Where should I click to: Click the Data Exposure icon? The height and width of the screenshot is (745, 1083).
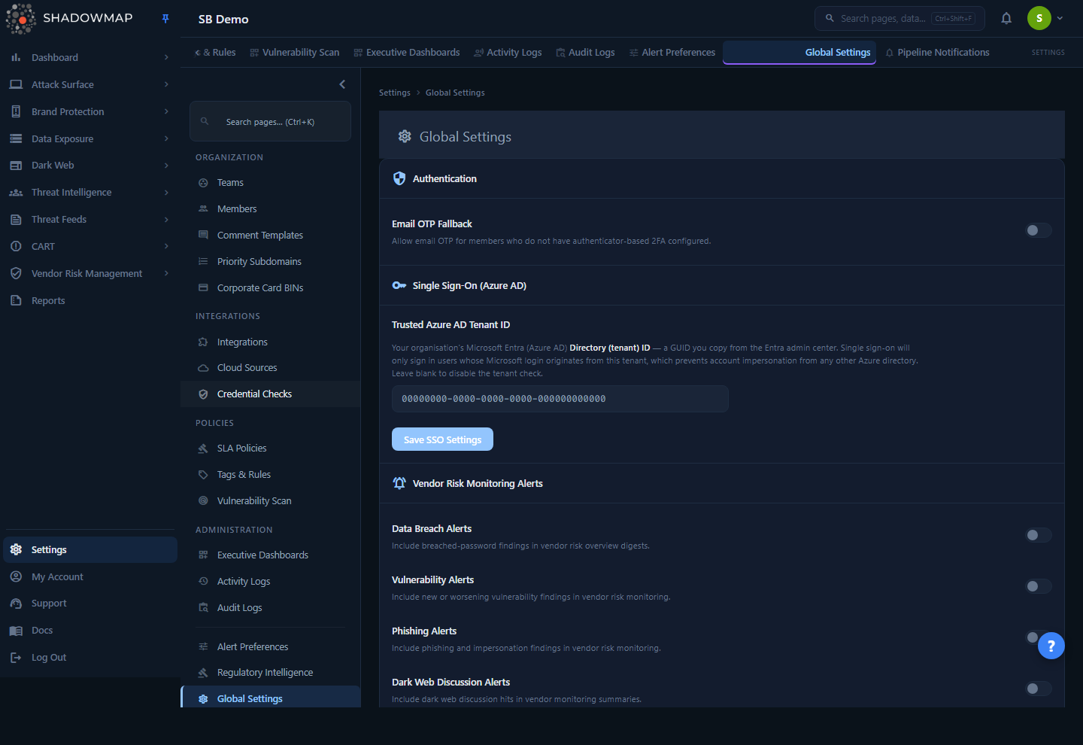[x=16, y=138]
